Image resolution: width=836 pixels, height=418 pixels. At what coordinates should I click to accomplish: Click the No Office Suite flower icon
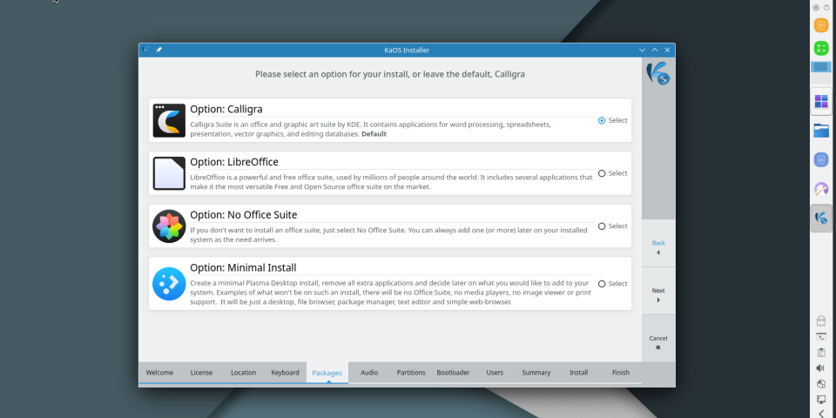pos(169,226)
